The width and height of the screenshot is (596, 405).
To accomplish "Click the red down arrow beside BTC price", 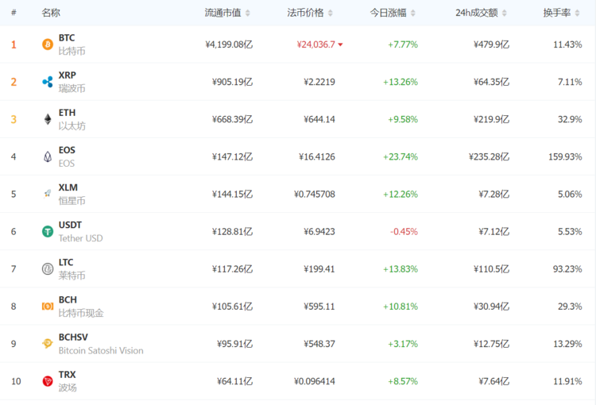I will pos(341,44).
